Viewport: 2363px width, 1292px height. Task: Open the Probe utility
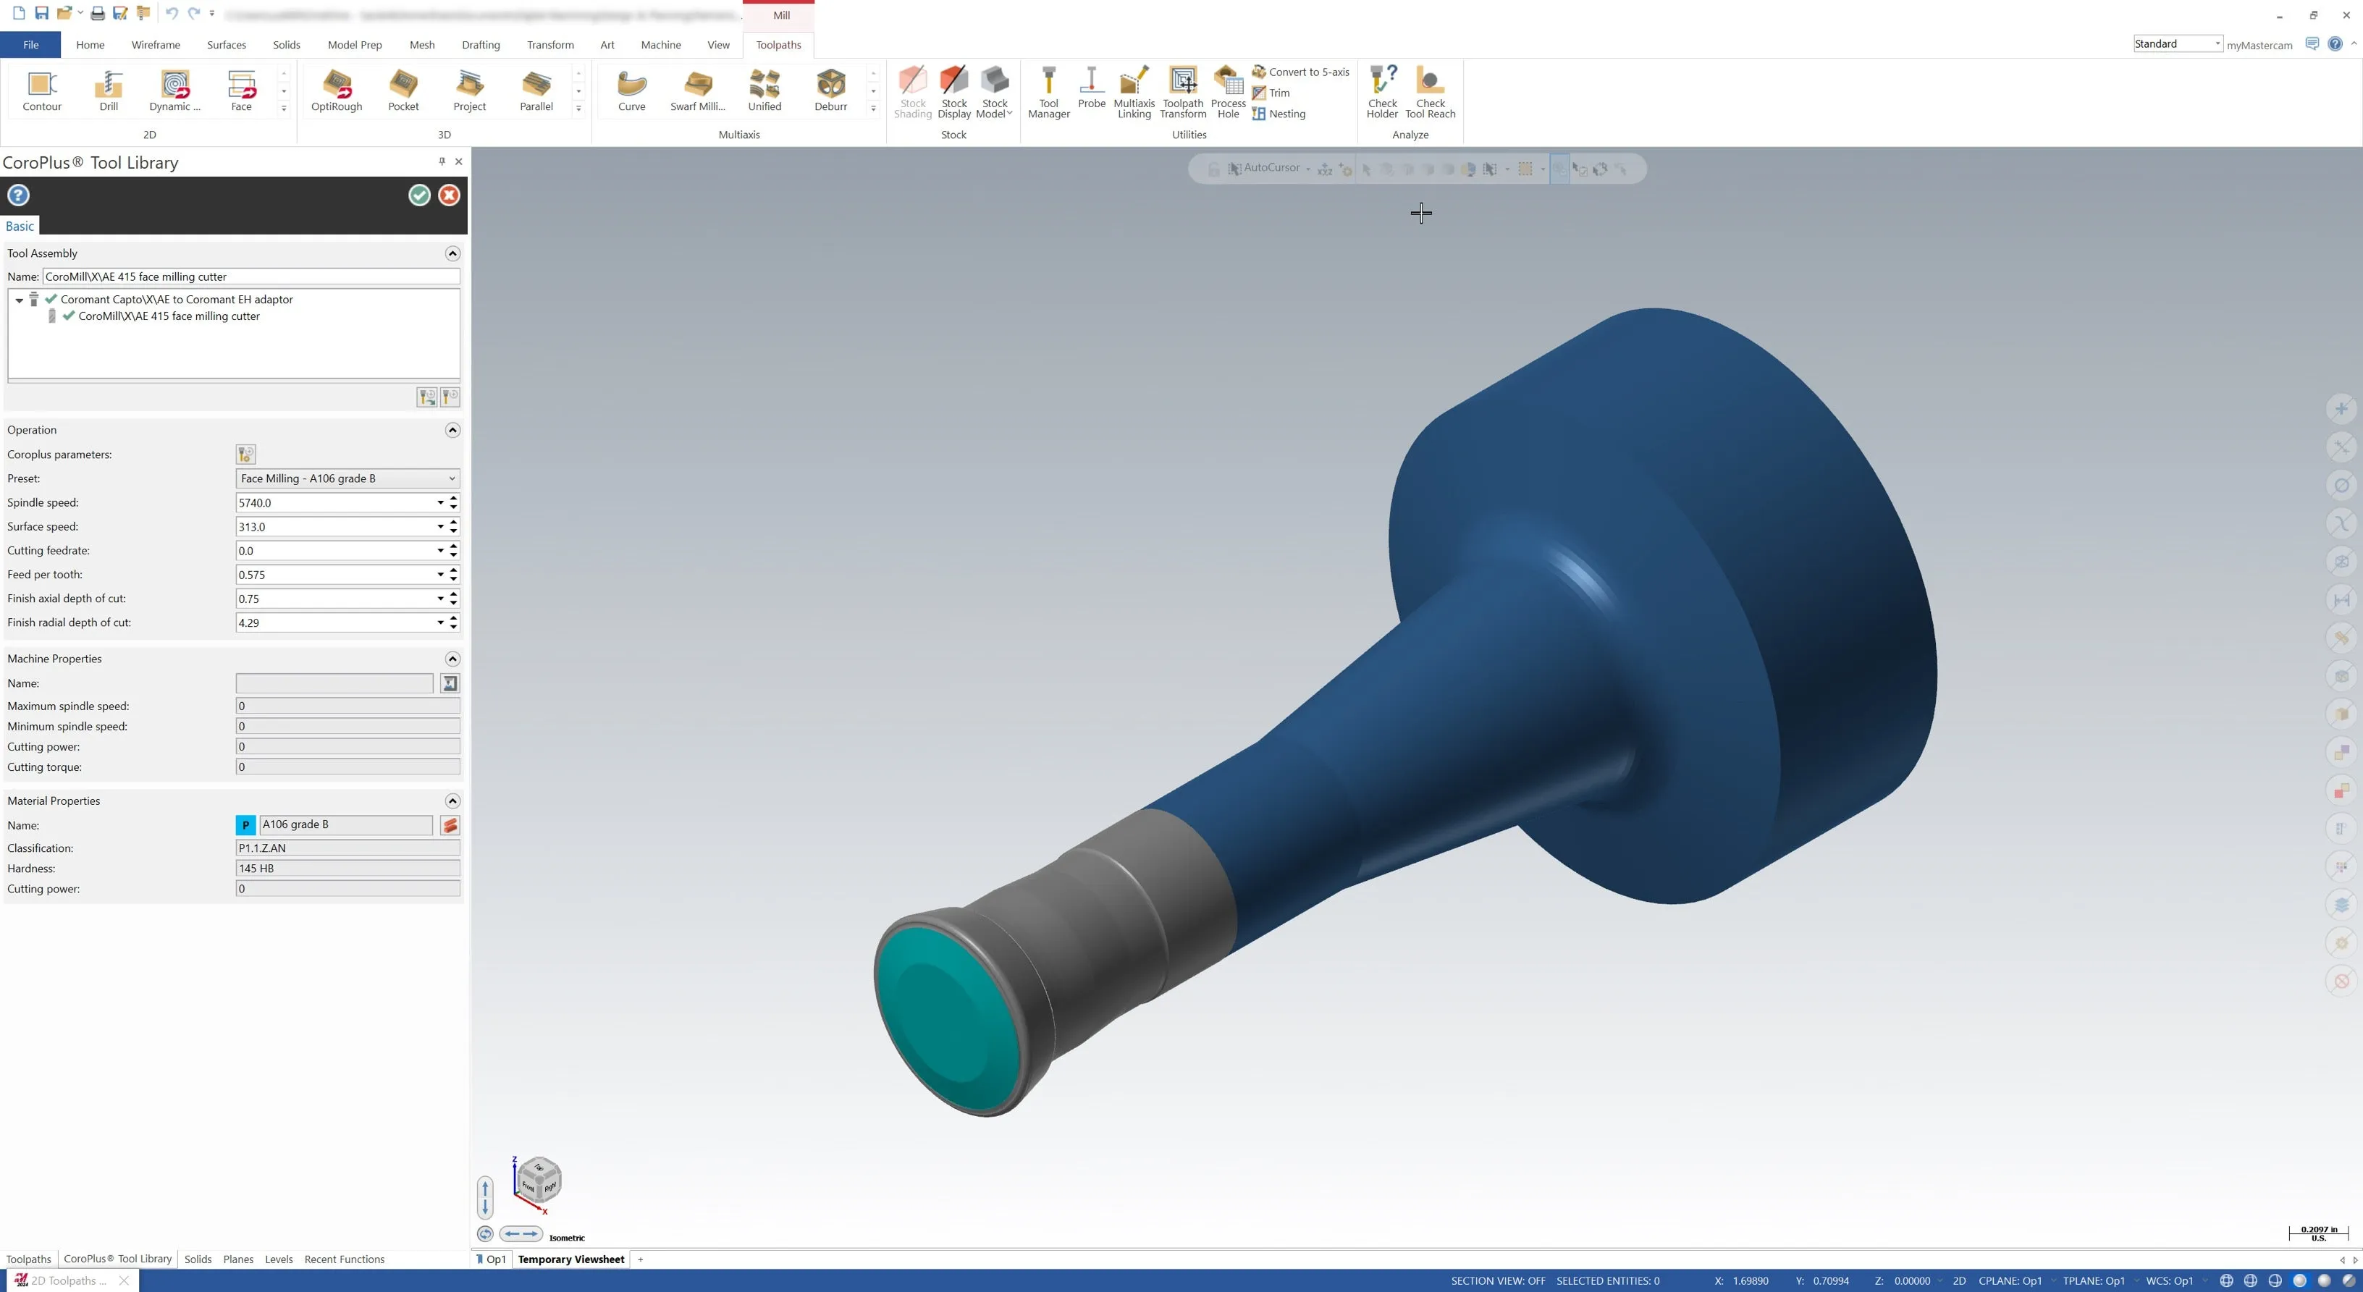[x=1092, y=90]
